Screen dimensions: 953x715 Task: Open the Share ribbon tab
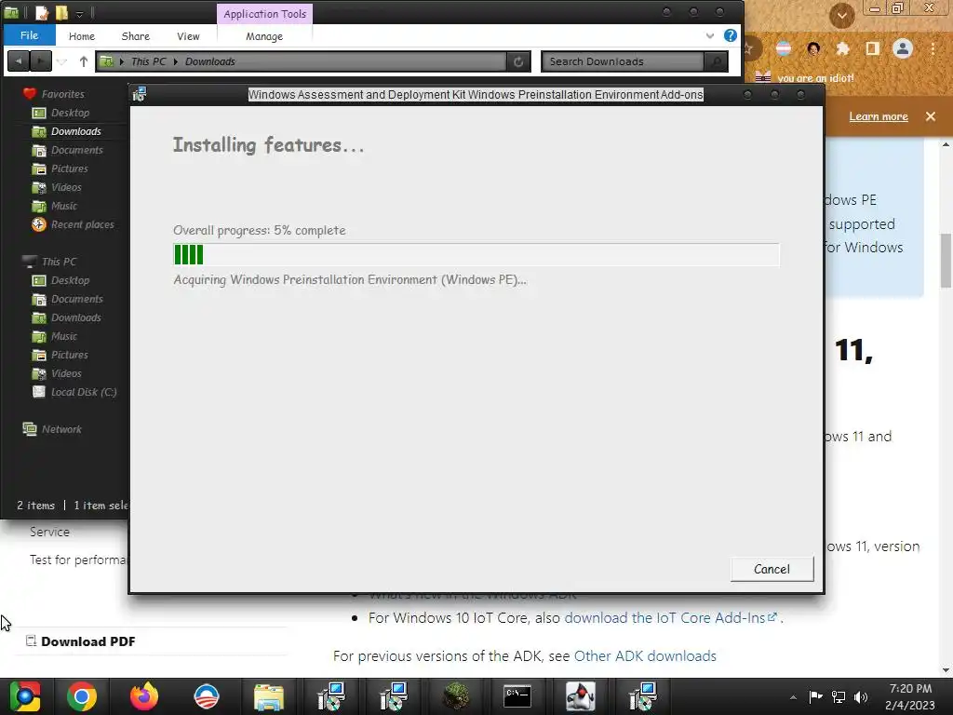tap(136, 36)
